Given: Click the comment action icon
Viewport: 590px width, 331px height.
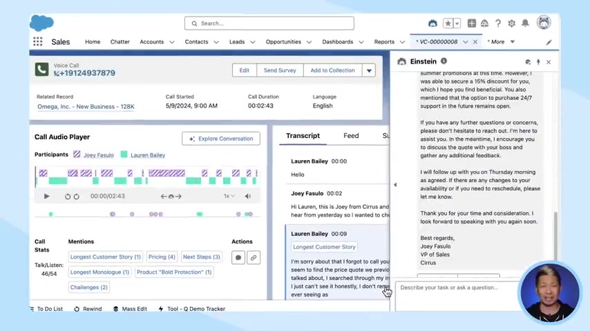Looking at the screenshot, I should 238,258.
